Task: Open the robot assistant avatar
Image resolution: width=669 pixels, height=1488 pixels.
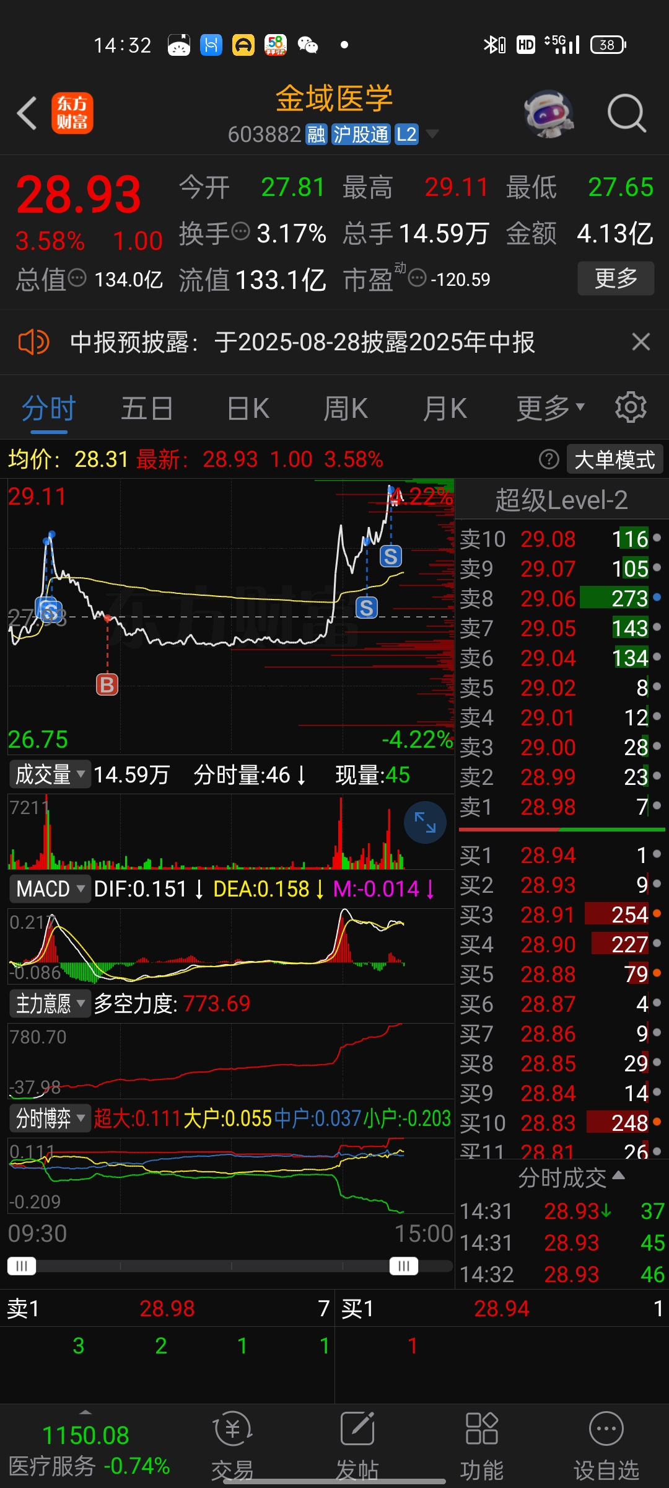Action: (548, 113)
